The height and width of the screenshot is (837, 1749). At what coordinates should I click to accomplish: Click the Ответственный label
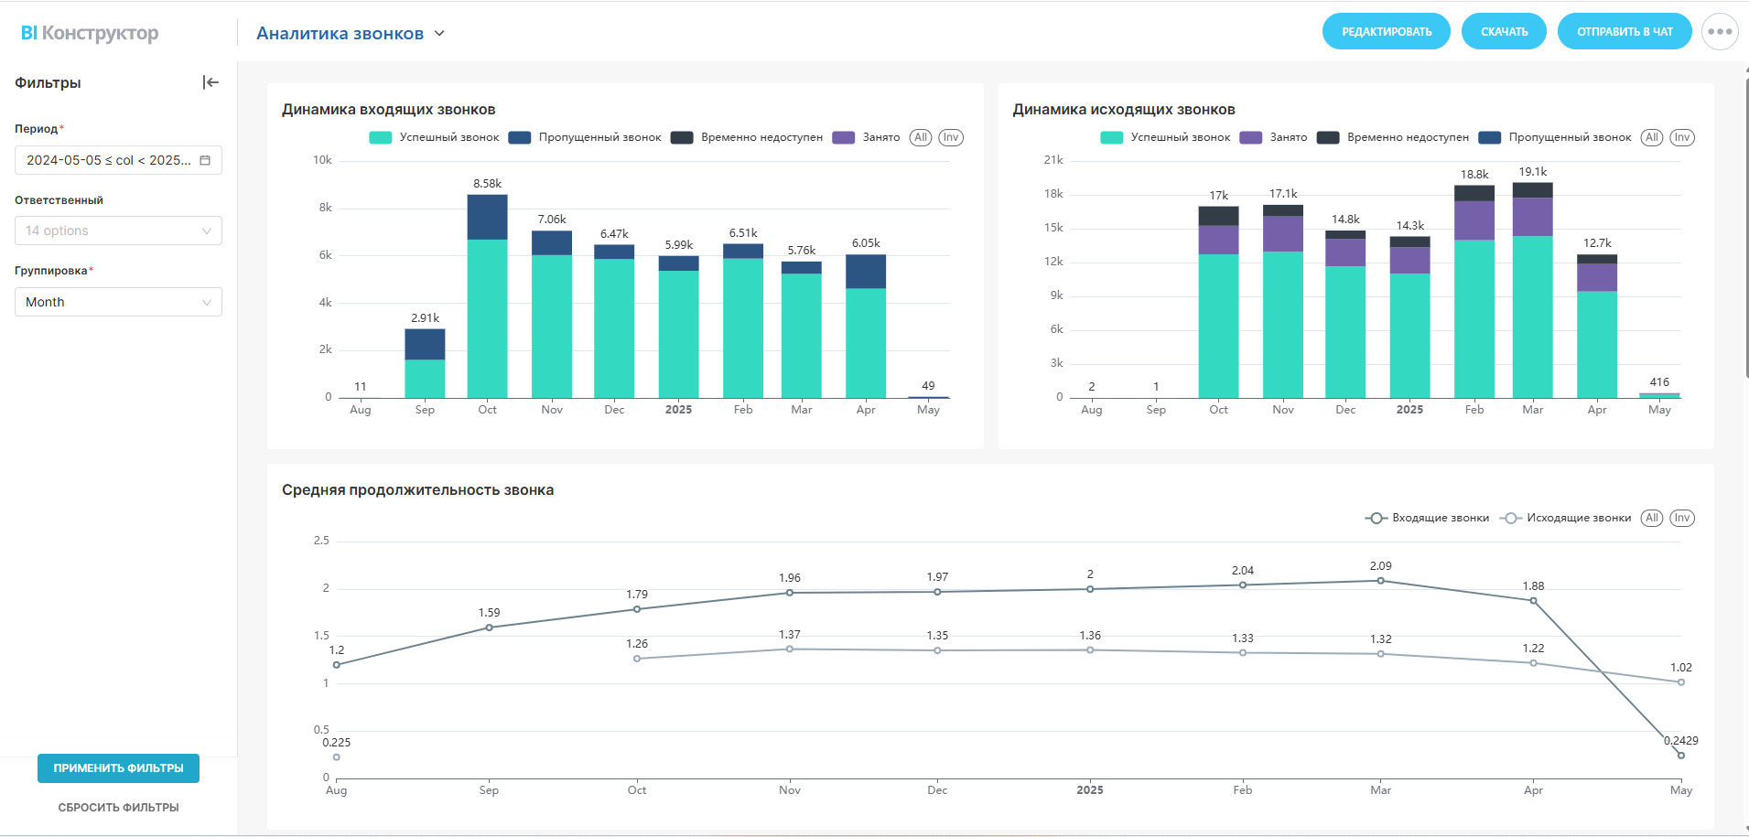(x=59, y=200)
